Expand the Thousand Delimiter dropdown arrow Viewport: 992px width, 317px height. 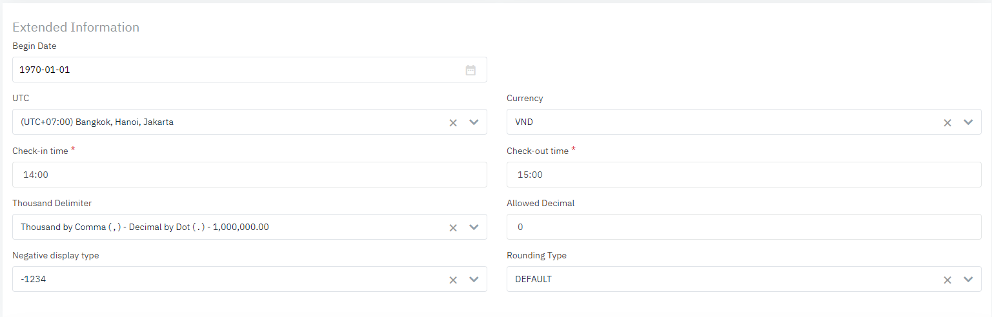[x=474, y=227]
